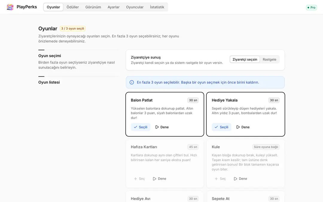Deselect the Balon Patlat game via Seçili
This screenshot has height=202, width=323.
(x=141, y=127)
